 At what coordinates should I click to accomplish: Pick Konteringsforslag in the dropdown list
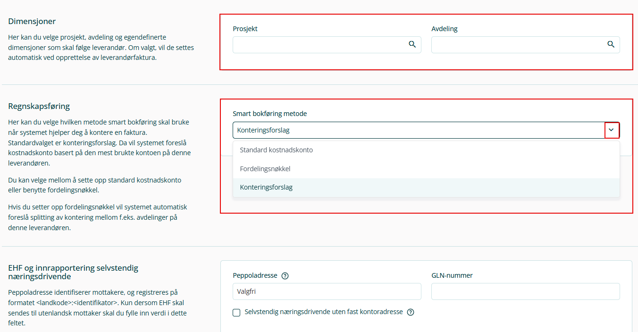point(266,187)
